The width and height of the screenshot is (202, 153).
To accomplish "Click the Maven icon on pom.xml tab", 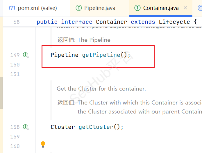I will pos(12,8).
